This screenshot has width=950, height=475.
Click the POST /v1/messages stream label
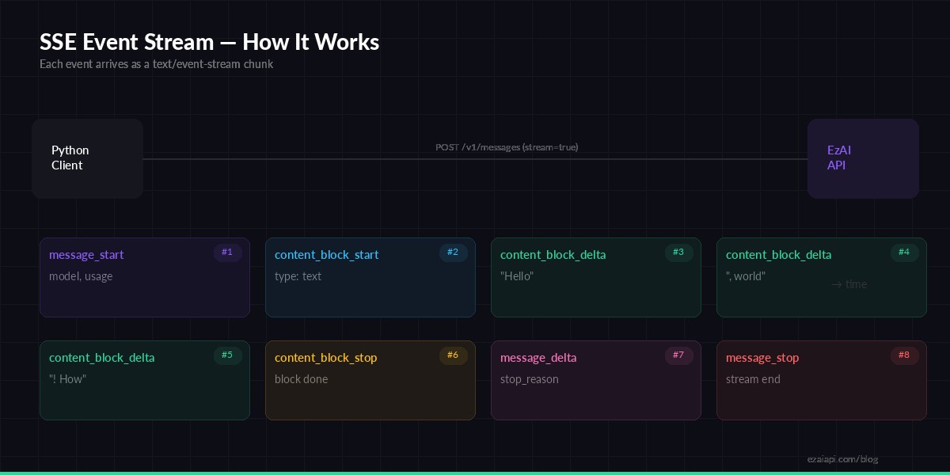[x=507, y=147]
